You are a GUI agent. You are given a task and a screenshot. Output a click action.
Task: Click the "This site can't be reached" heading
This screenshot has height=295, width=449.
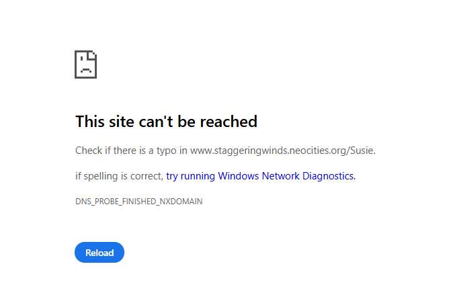point(166,122)
